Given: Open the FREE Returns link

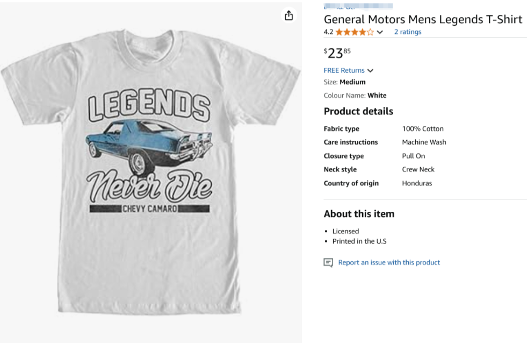Looking at the screenshot, I should 344,70.
